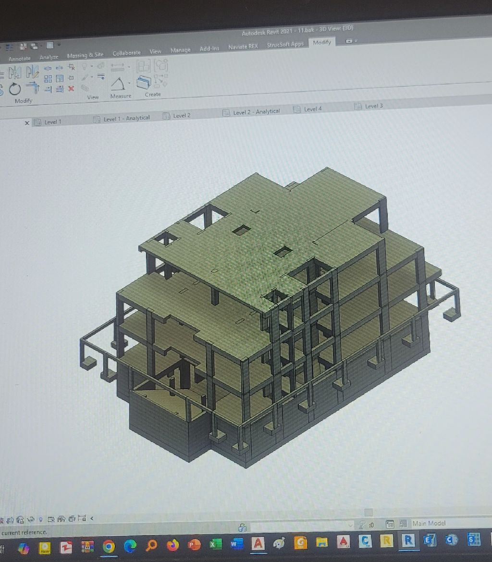Open the Massing & Site ribbon tab

point(85,55)
